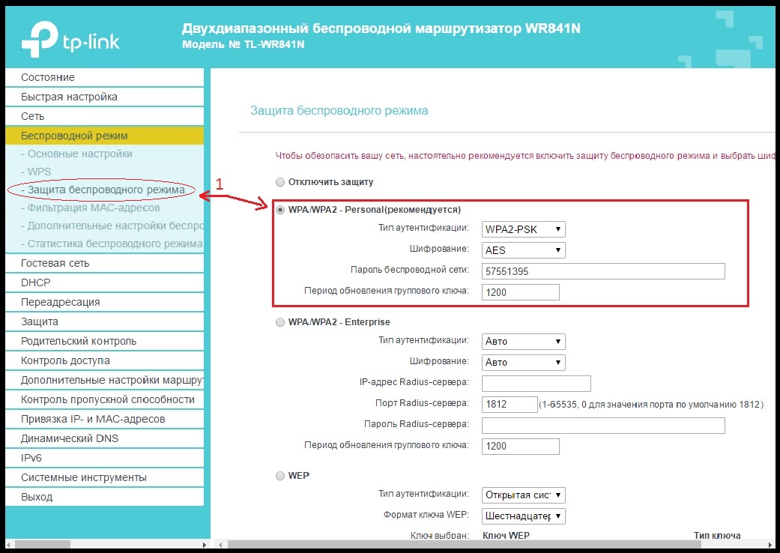Choose the WEP radio button
This screenshot has width=780, height=553.
(x=280, y=476)
